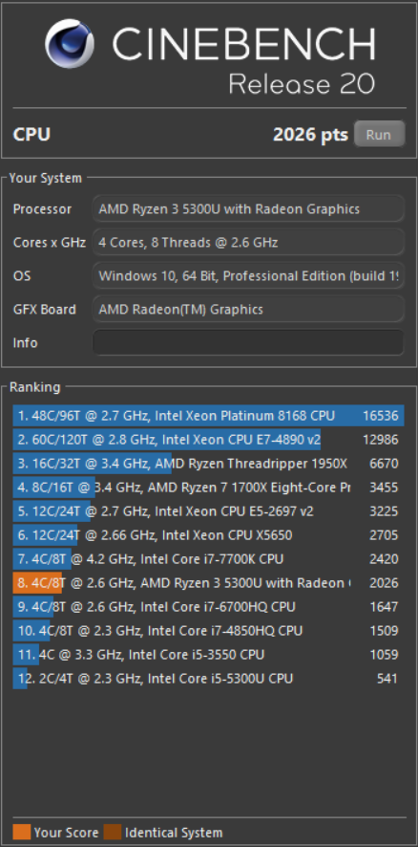Click into the empty Info field
The image size is (418, 847).
pyautogui.click(x=248, y=342)
